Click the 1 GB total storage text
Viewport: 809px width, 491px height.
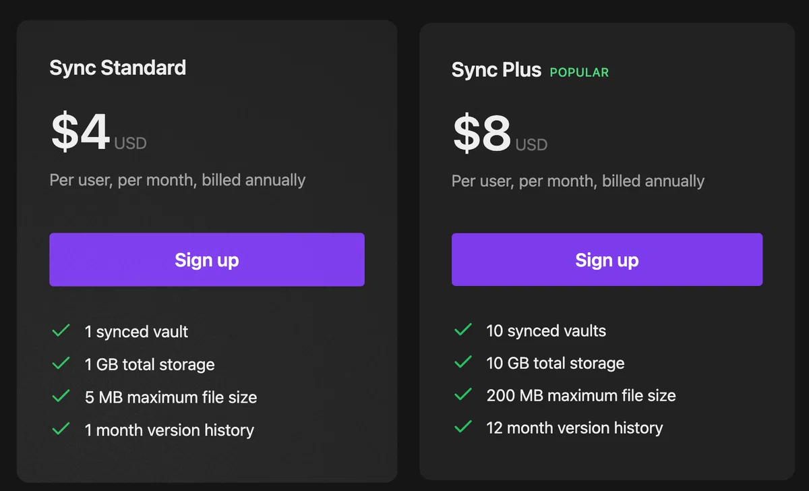click(x=150, y=365)
